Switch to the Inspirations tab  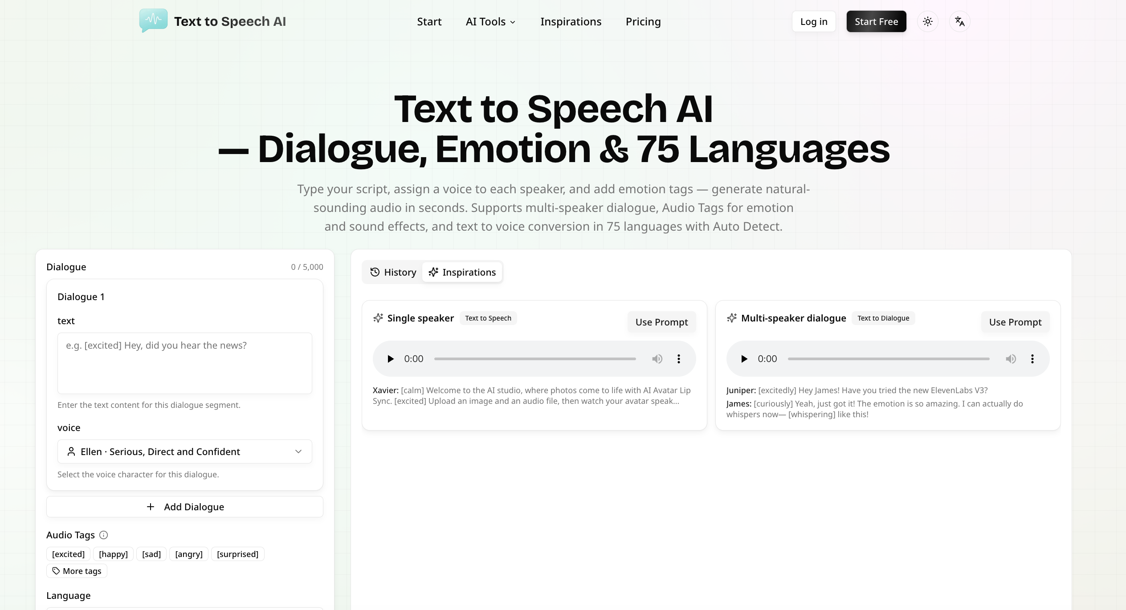462,272
